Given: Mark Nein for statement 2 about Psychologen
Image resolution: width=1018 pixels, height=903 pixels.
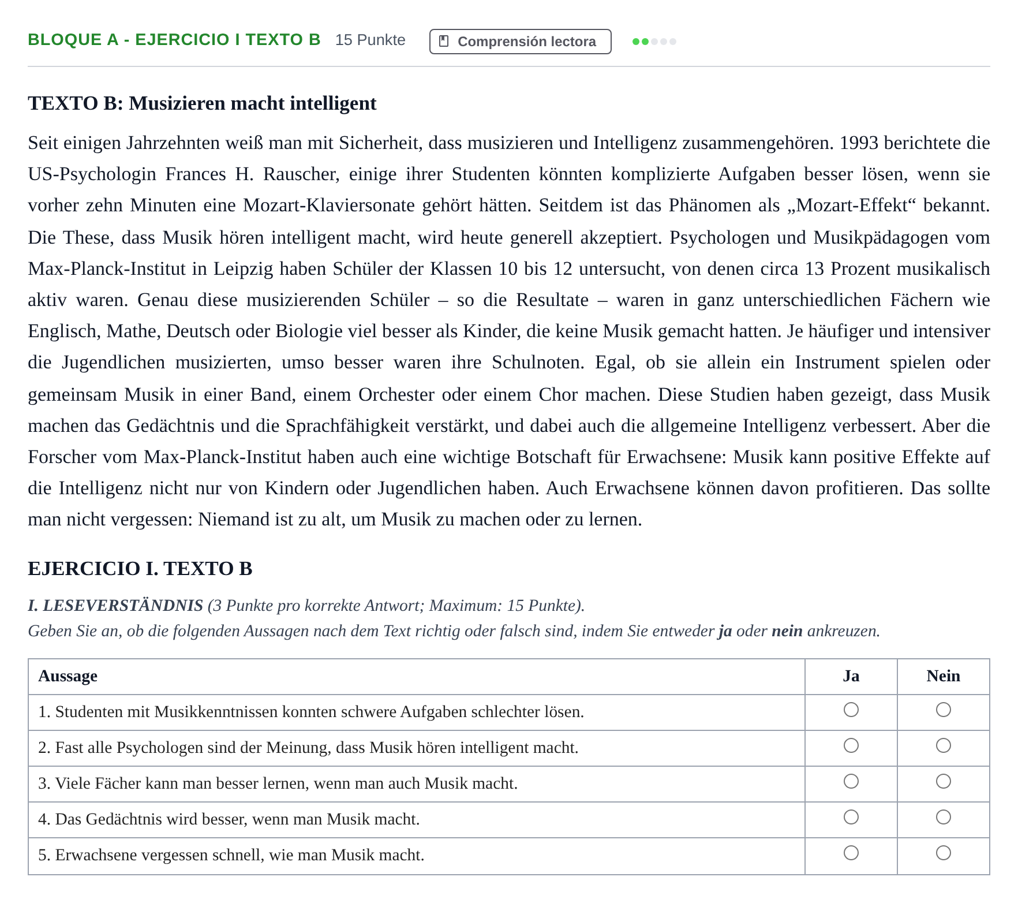Looking at the screenshot, I should 944,745.
